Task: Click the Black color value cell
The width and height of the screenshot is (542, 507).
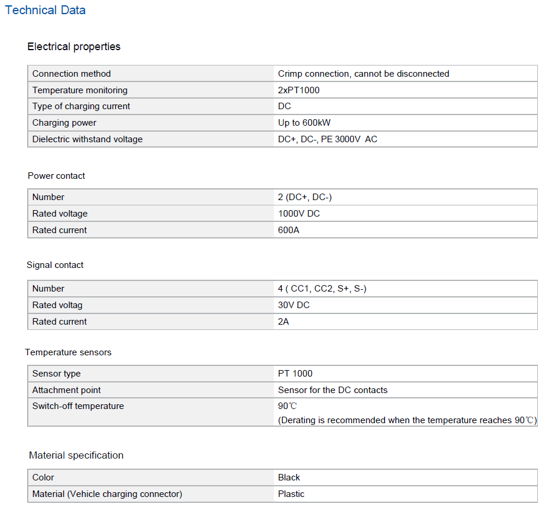Action: [x=289, y=477]
